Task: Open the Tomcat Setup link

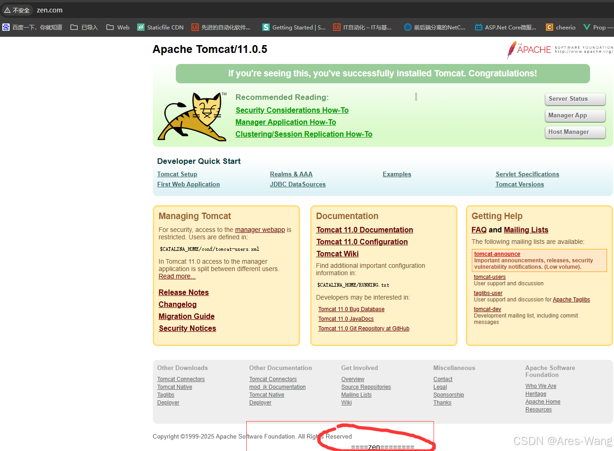Action: 177,174
